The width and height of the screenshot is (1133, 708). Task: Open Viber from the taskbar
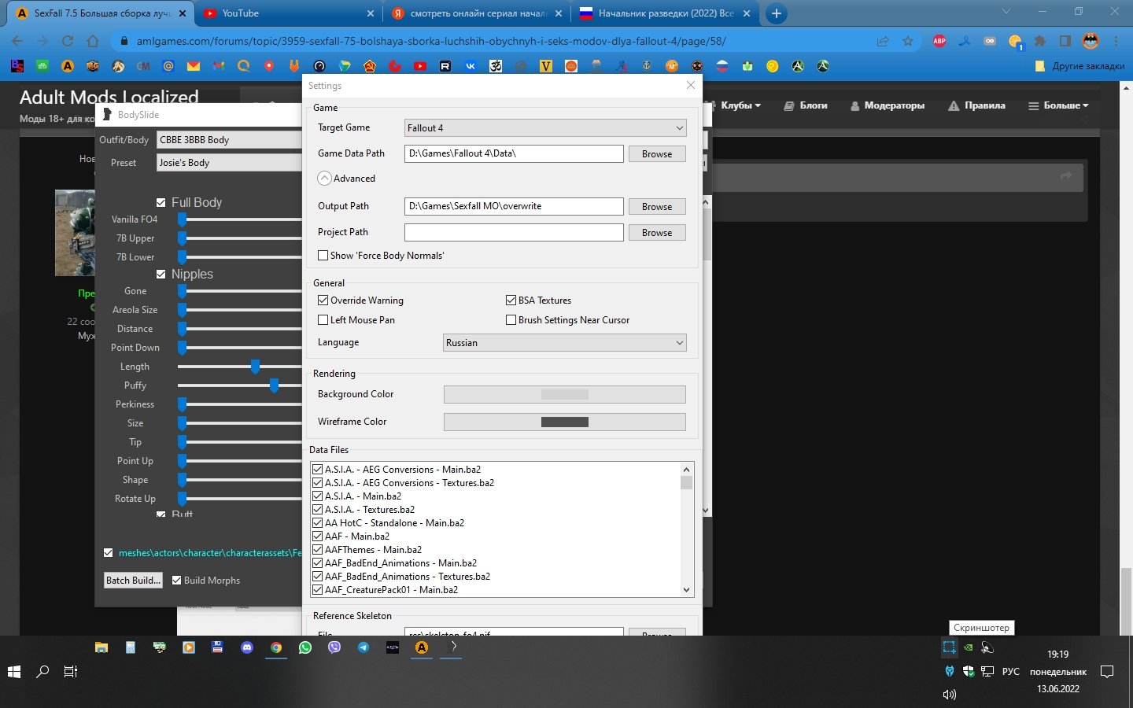pos(334,647)
